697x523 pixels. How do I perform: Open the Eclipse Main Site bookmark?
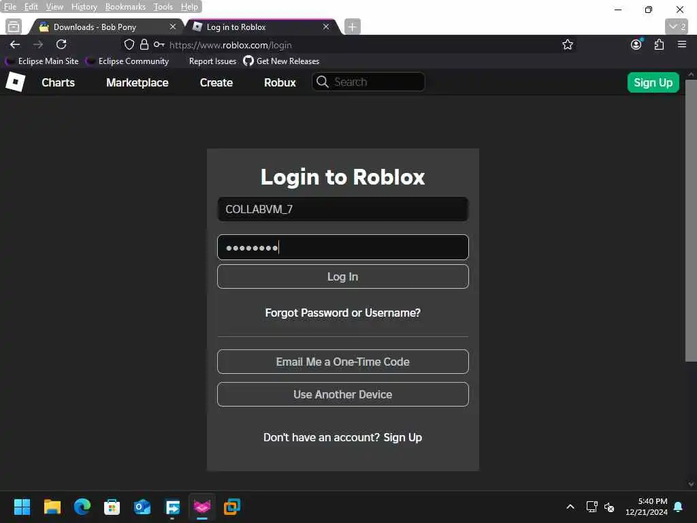tap(43, 61)
